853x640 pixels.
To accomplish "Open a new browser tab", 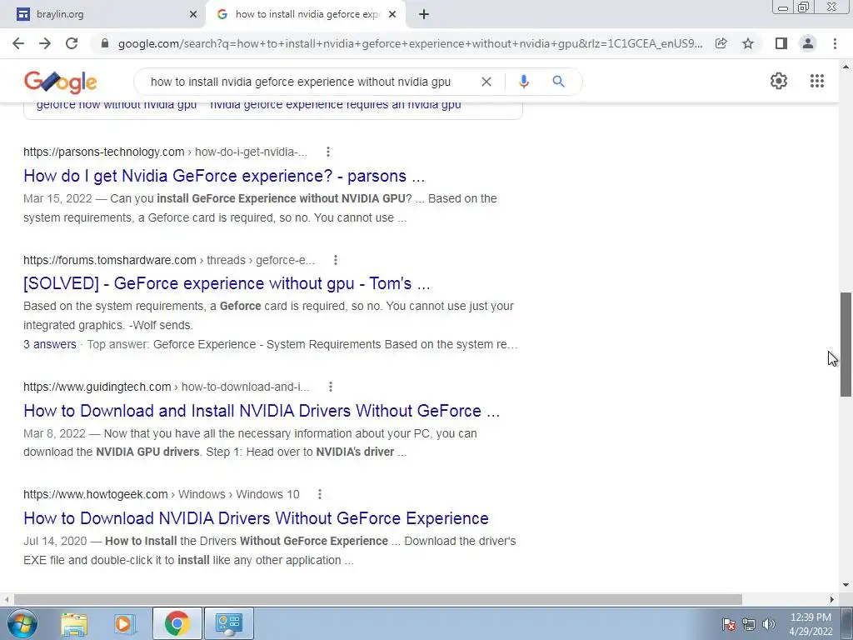I will point(424,14).
